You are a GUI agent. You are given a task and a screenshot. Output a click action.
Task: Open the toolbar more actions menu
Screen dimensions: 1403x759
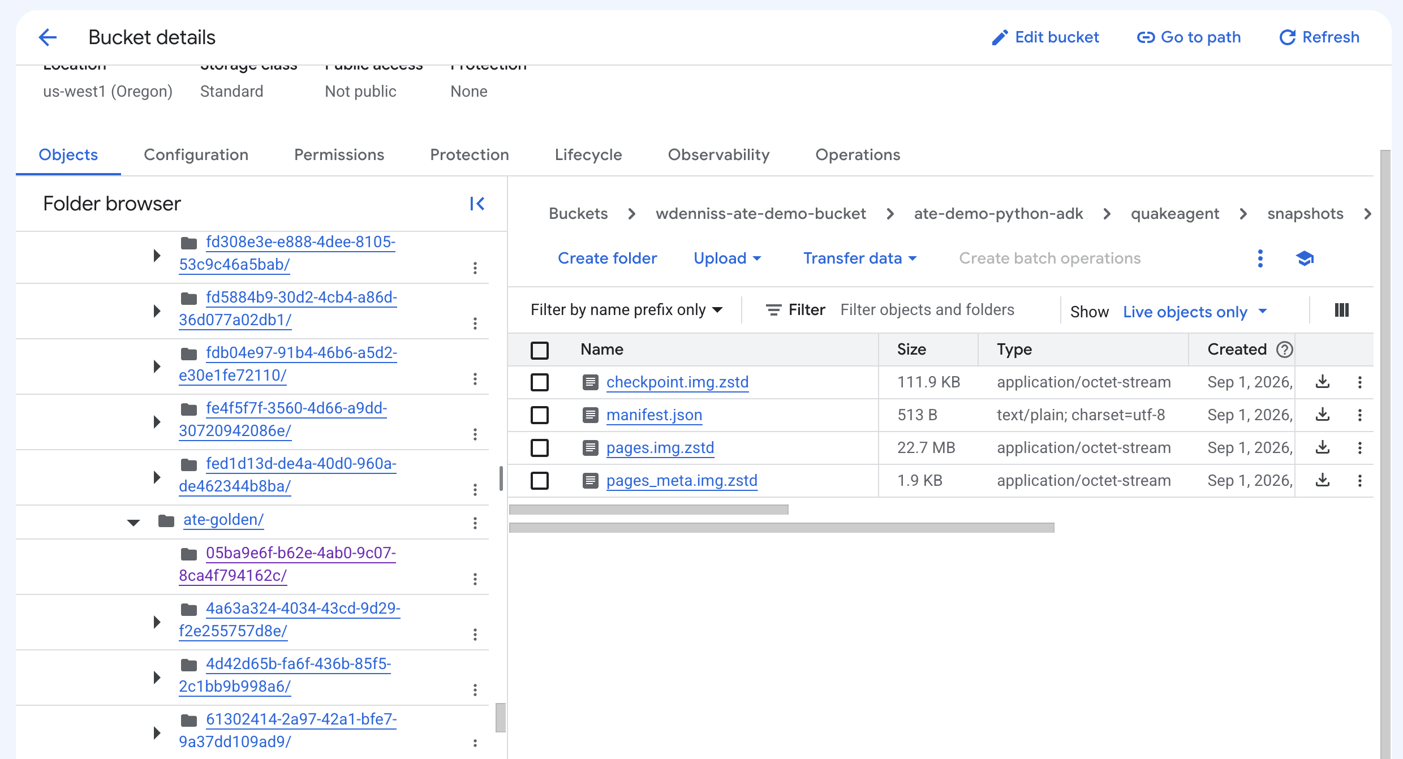(1260, 258)
